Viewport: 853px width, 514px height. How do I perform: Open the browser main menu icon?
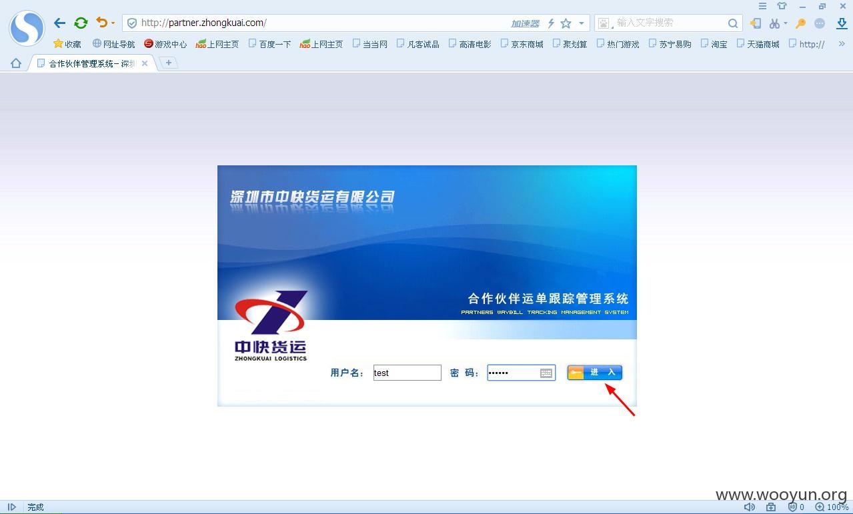[x=762, y=6]
